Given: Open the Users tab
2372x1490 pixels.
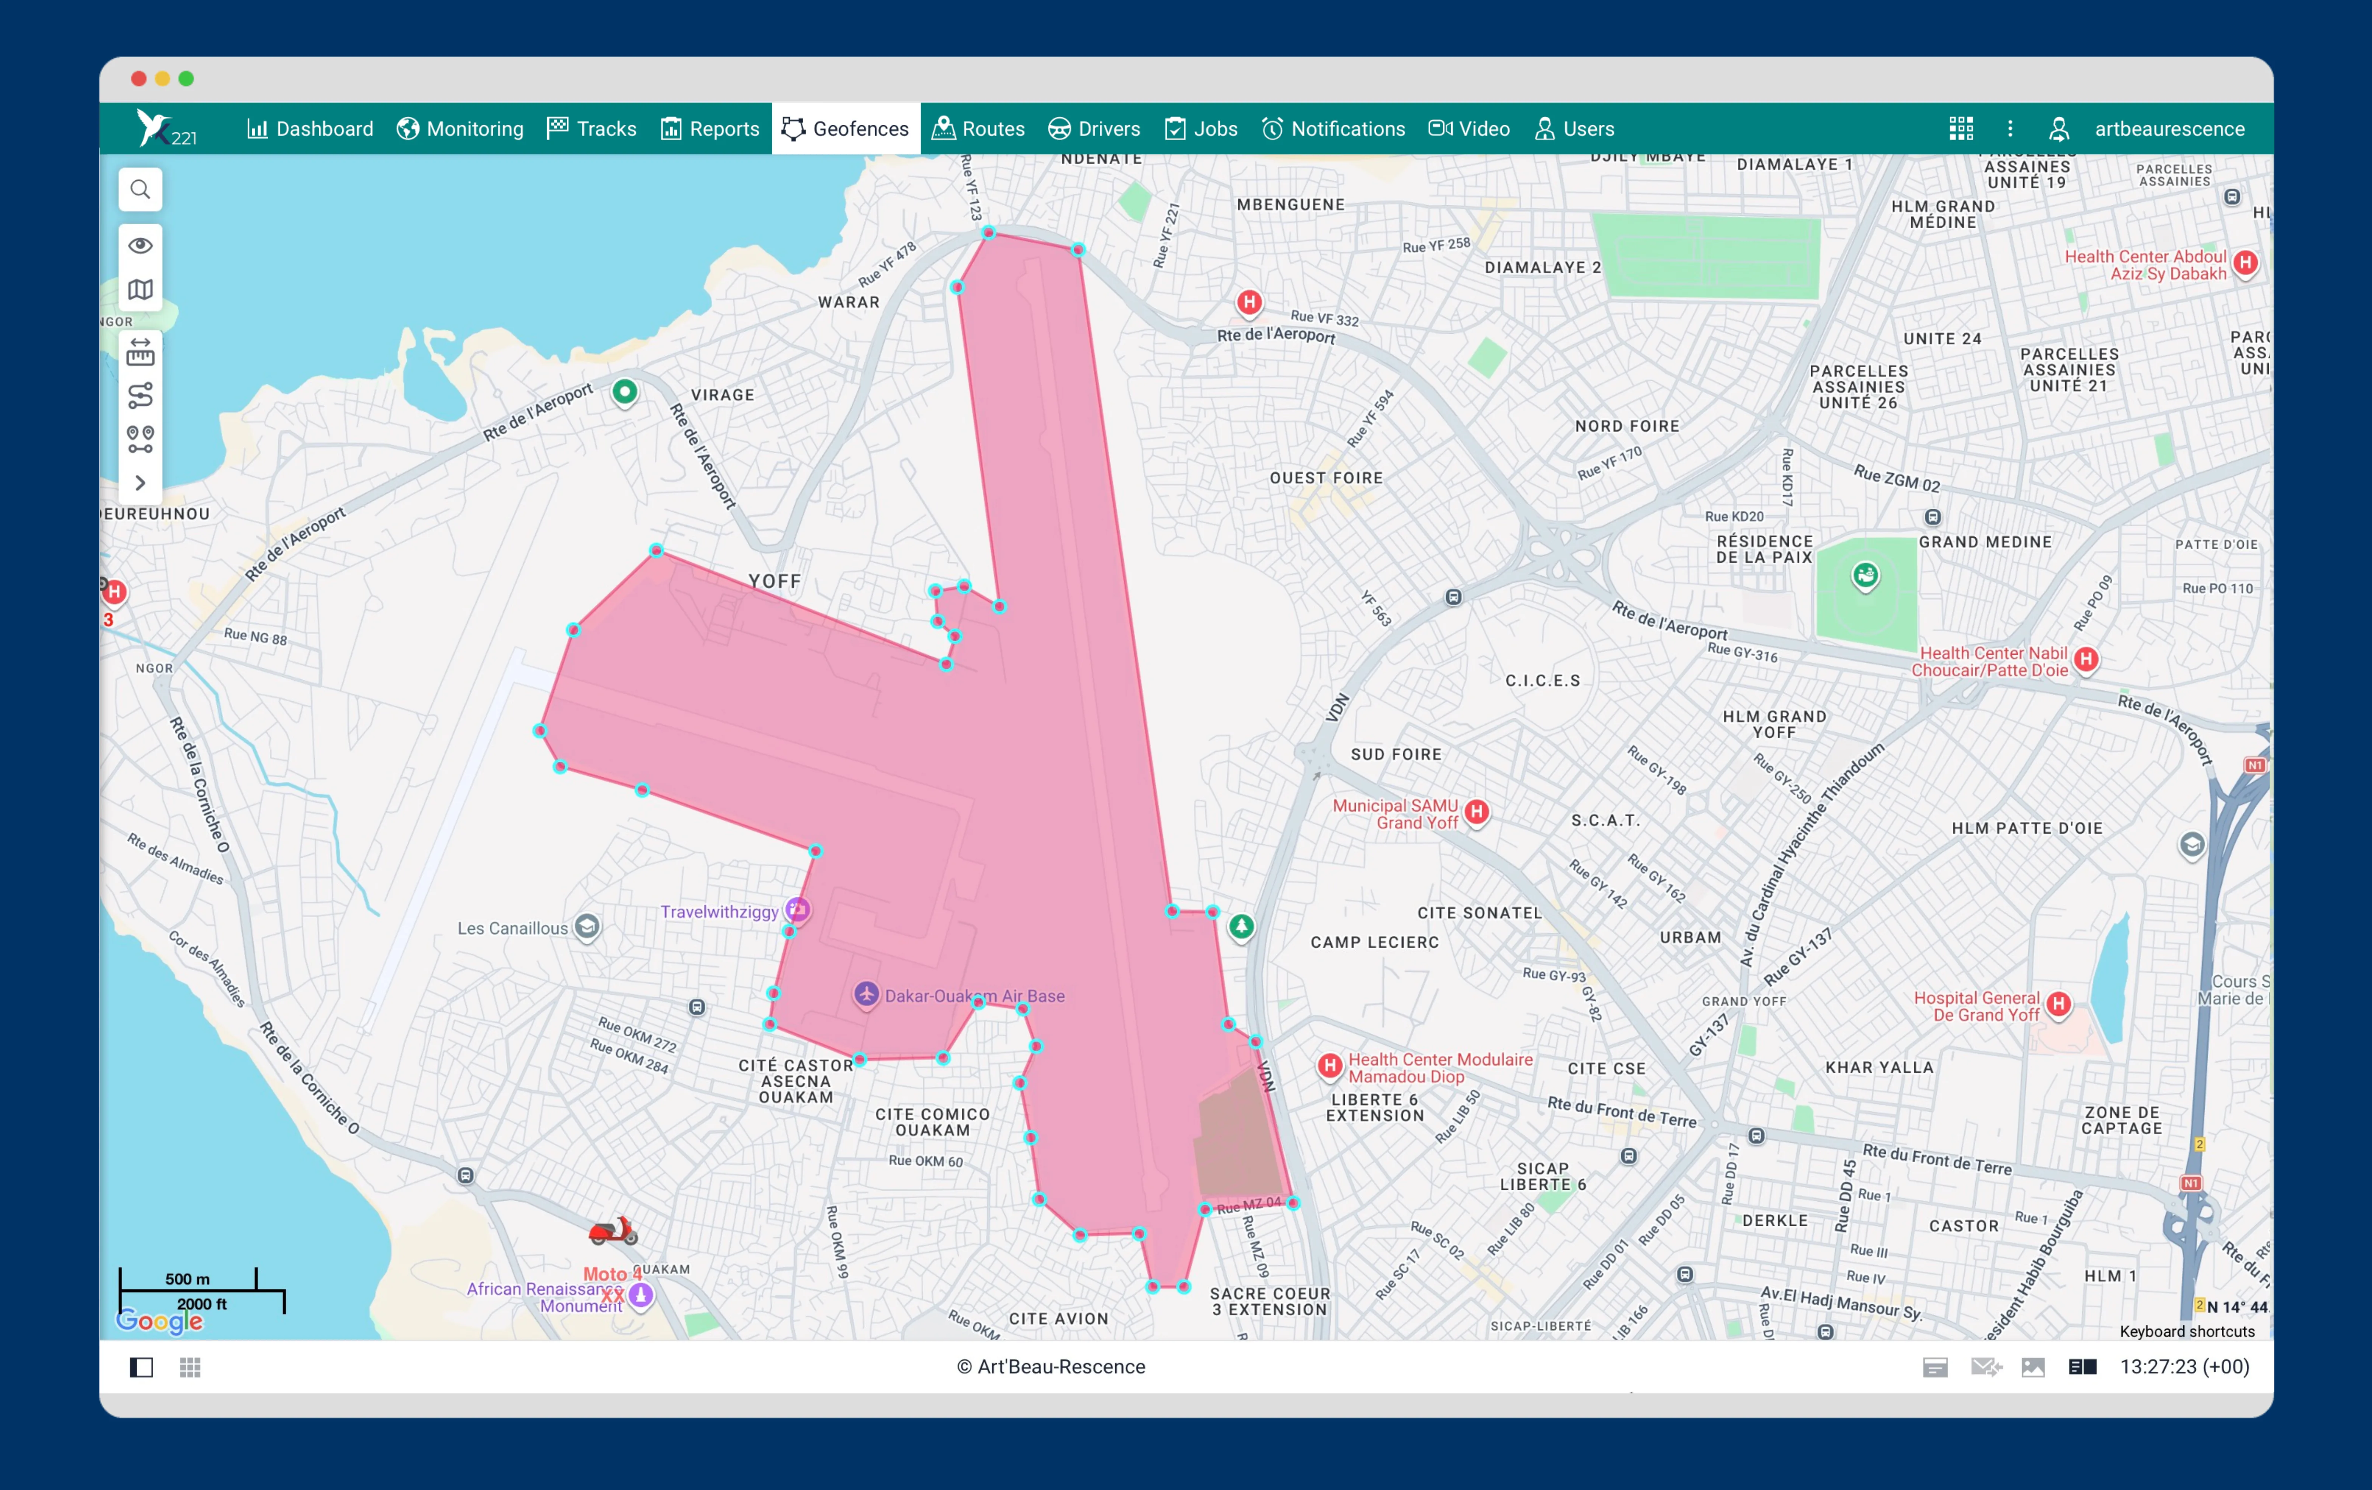Looking at the screenshot, I should coord(1574,128).
